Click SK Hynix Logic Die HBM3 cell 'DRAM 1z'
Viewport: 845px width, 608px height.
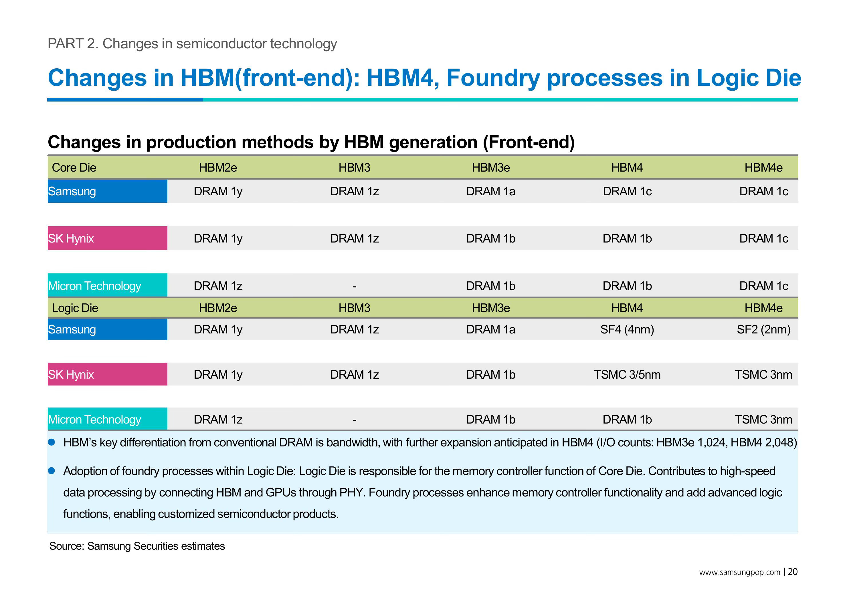click(x=354, y=375)
